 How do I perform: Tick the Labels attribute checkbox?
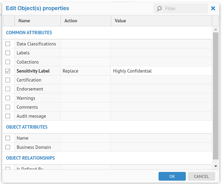[x=8, y=53]
